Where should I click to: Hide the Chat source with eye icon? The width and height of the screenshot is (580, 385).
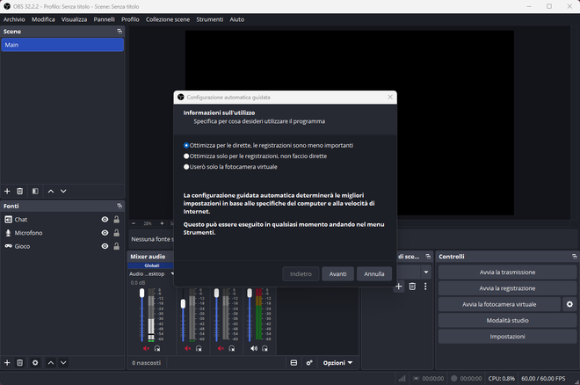[x=105, y=220]
